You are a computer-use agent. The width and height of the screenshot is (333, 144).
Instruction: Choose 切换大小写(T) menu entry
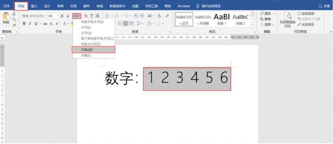click(x=94, y=44)
